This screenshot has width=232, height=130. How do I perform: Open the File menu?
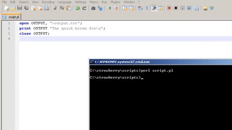pos(4,2)
